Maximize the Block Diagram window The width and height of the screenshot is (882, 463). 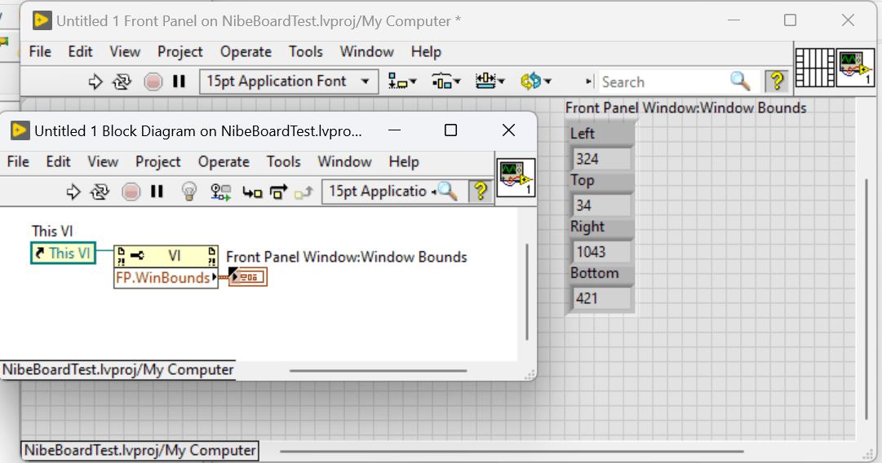450,130
